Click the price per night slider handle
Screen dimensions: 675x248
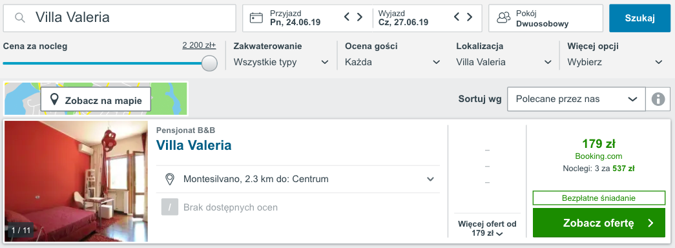point(209,63)
